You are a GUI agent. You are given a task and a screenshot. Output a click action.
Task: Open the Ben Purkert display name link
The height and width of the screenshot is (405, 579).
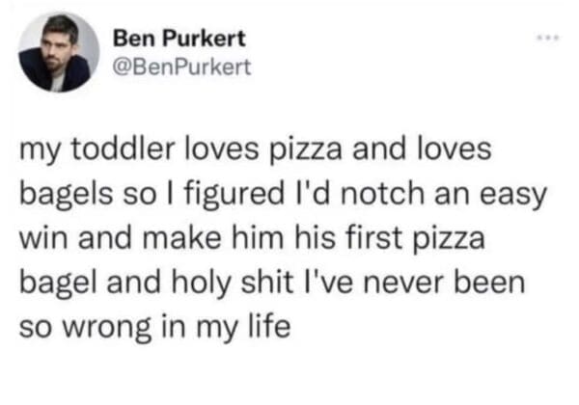(x=179, y=39)
